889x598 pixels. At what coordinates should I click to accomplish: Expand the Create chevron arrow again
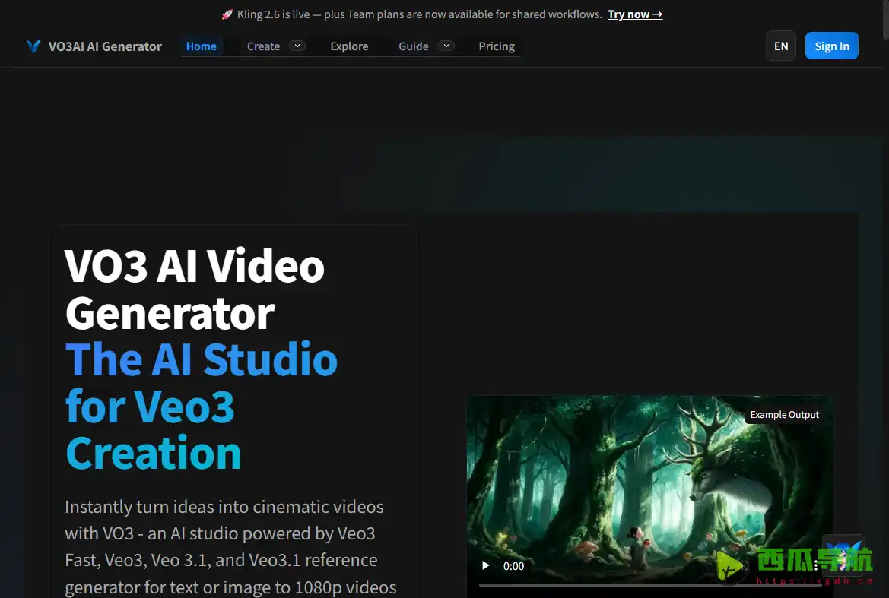coord(297,46)
